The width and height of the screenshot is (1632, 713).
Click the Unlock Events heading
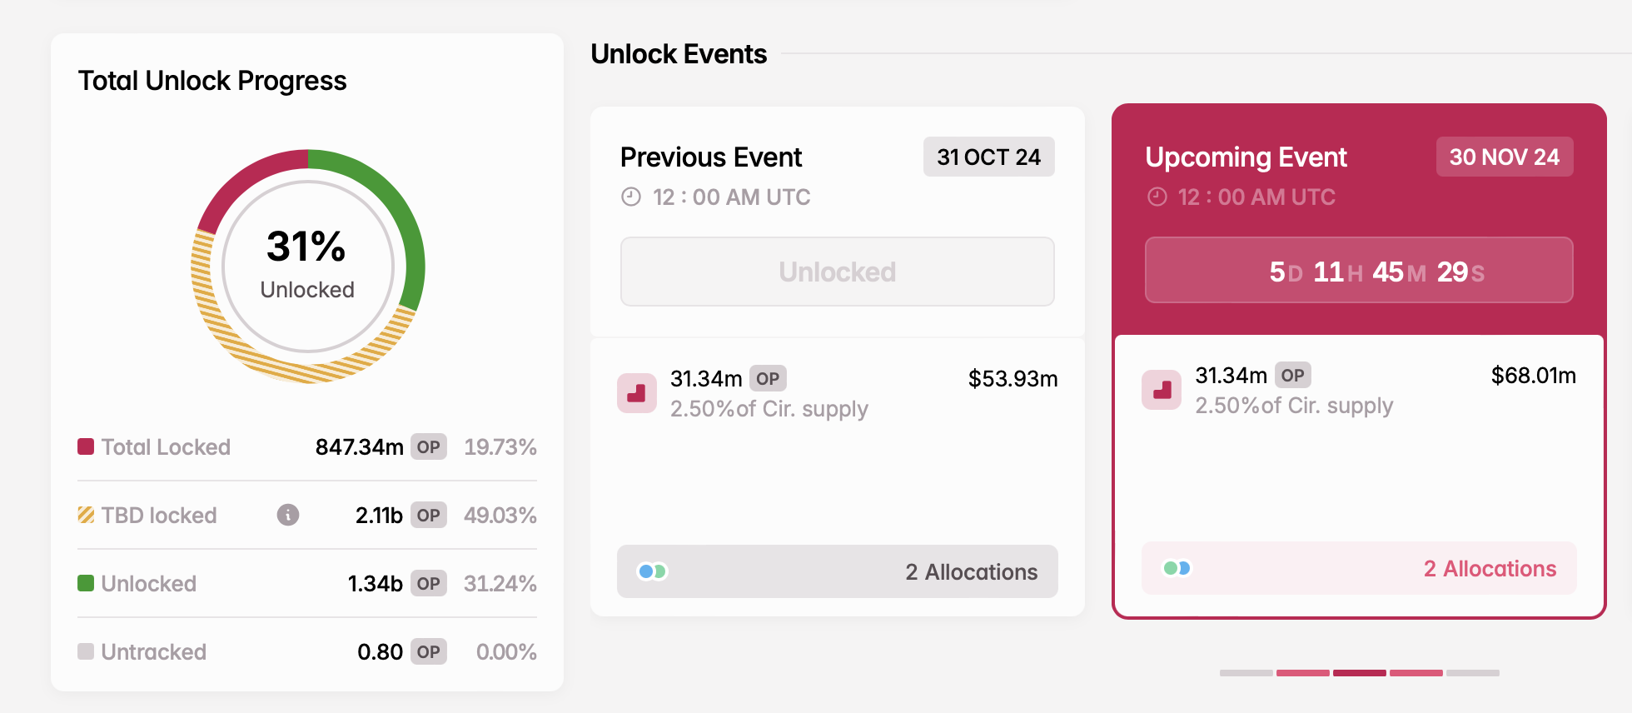[679, 53]
